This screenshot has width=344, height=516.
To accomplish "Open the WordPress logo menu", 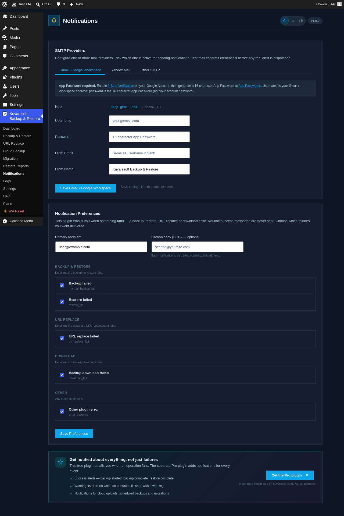I will (5, 4).
